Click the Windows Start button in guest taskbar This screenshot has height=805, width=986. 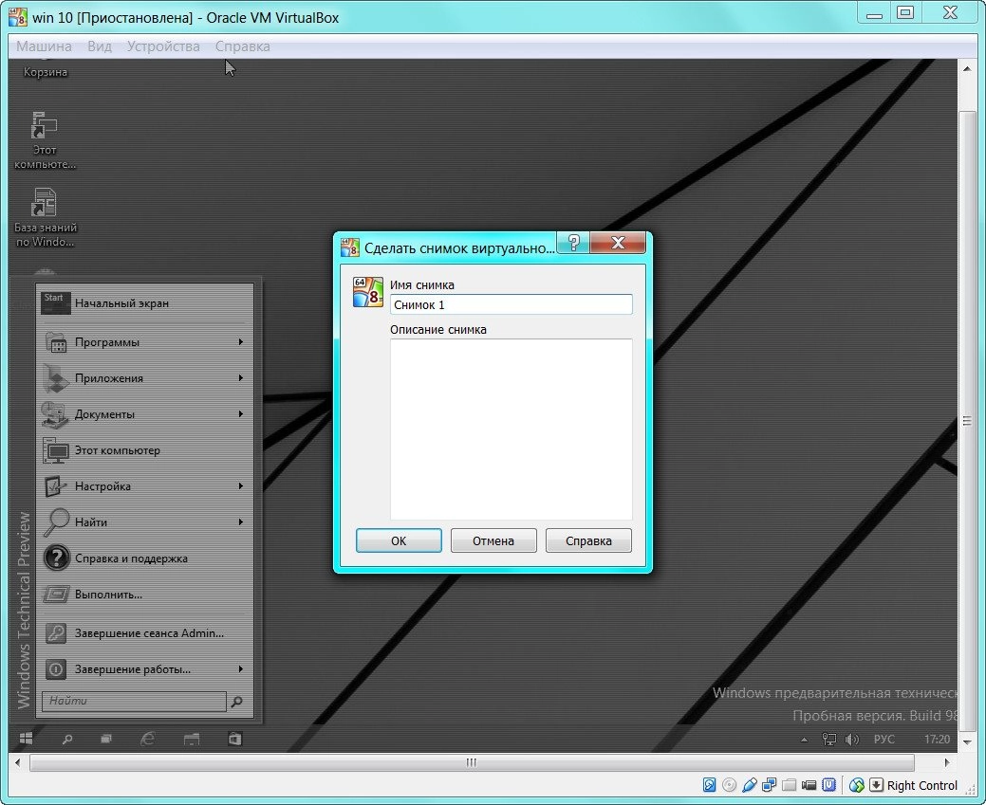(26, 739)
